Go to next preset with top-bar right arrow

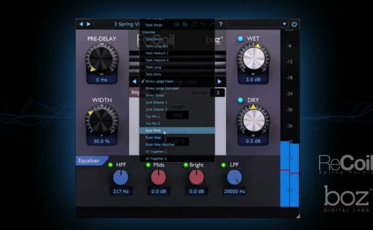coord(88,24)
